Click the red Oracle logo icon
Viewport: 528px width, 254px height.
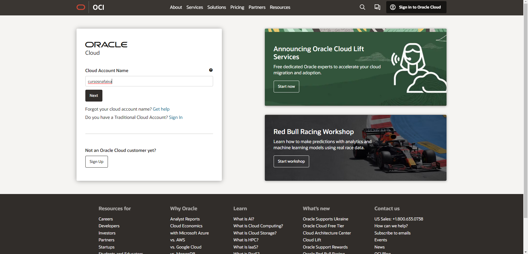81,7
